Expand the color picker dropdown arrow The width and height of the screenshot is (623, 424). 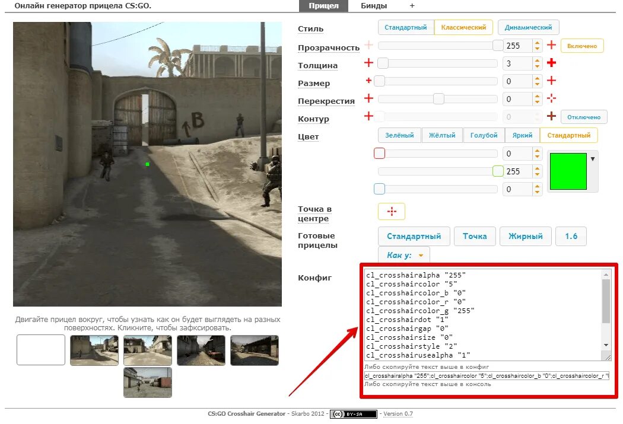592,159
